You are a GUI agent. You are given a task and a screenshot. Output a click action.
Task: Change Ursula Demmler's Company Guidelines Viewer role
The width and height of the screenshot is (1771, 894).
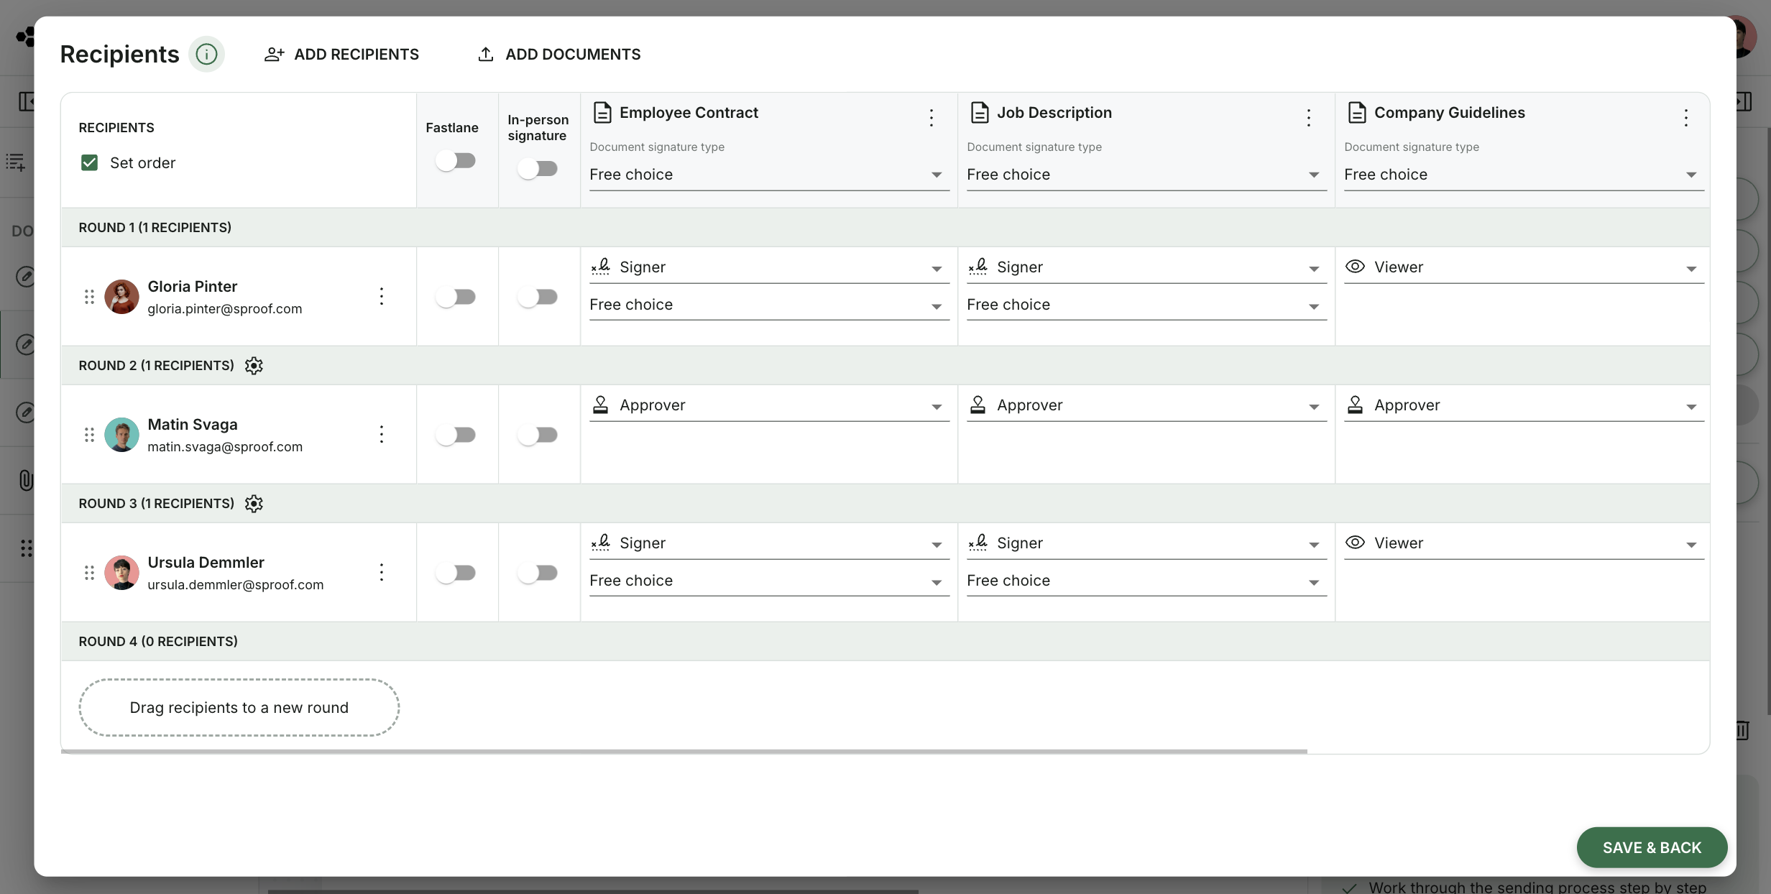pyautogui.click(x=1524, y=543)
